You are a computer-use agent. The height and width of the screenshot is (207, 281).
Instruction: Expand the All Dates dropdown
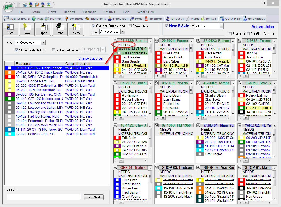(x=221, y=26)
